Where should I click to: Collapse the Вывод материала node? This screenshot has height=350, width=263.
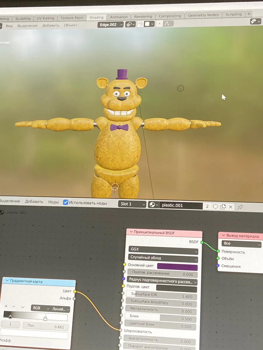224,235
